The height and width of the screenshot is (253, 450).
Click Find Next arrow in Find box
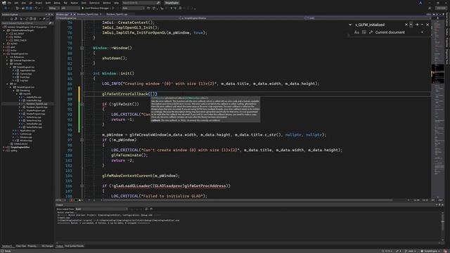[417, 25]
